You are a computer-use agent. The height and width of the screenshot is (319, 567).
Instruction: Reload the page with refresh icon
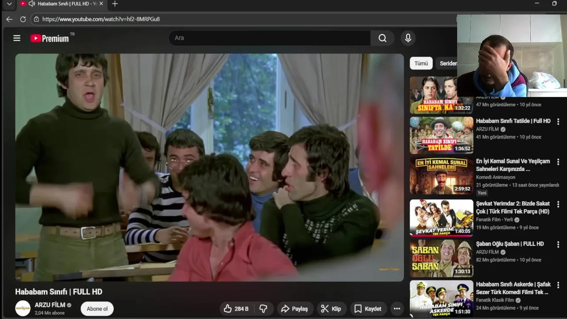click(x=23, y=19)
